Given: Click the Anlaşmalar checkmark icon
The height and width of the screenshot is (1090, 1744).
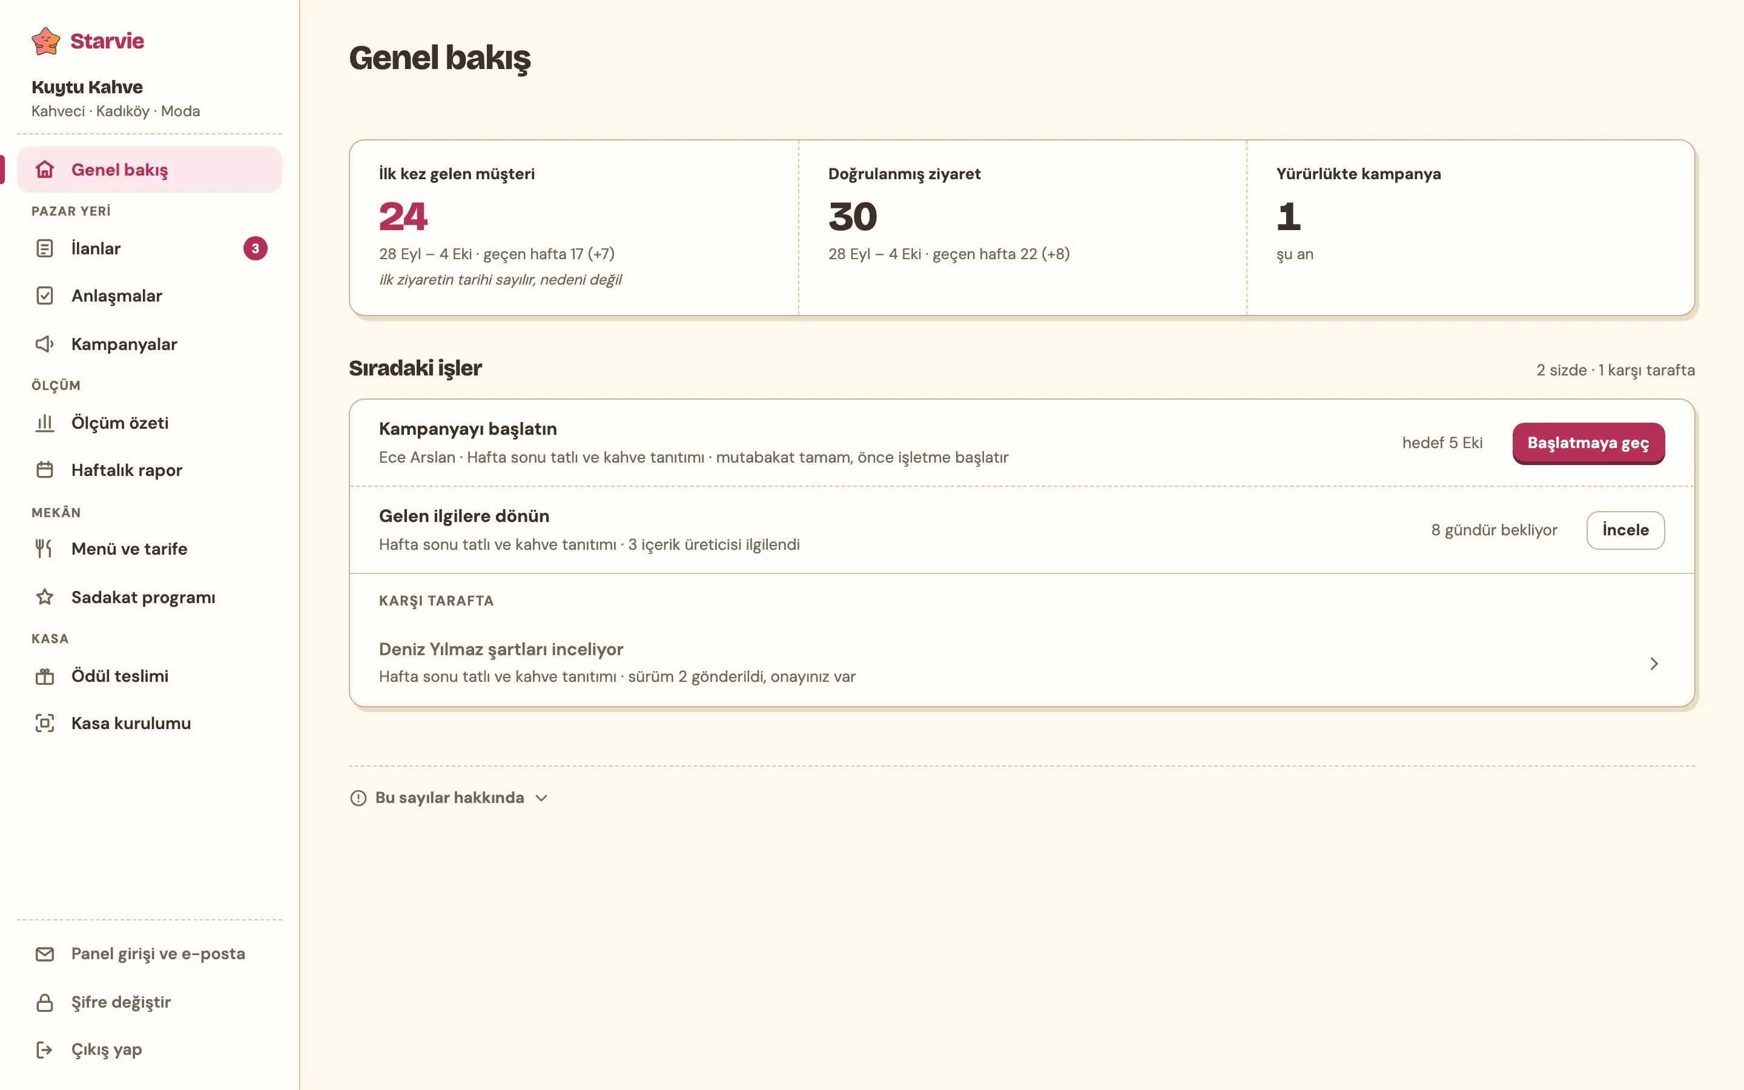Looking at the screenshot, I should pyautogui.click(x=45, y=296).
